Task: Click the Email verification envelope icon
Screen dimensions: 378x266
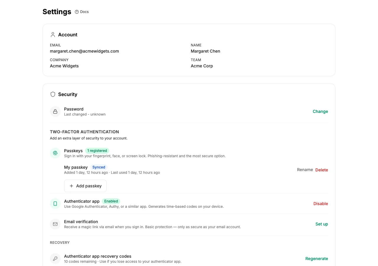Action: 55,224
